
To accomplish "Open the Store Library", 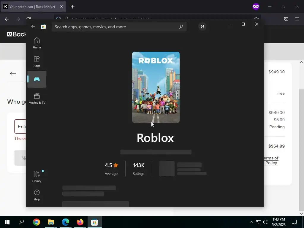I will (x=37, y=177).
